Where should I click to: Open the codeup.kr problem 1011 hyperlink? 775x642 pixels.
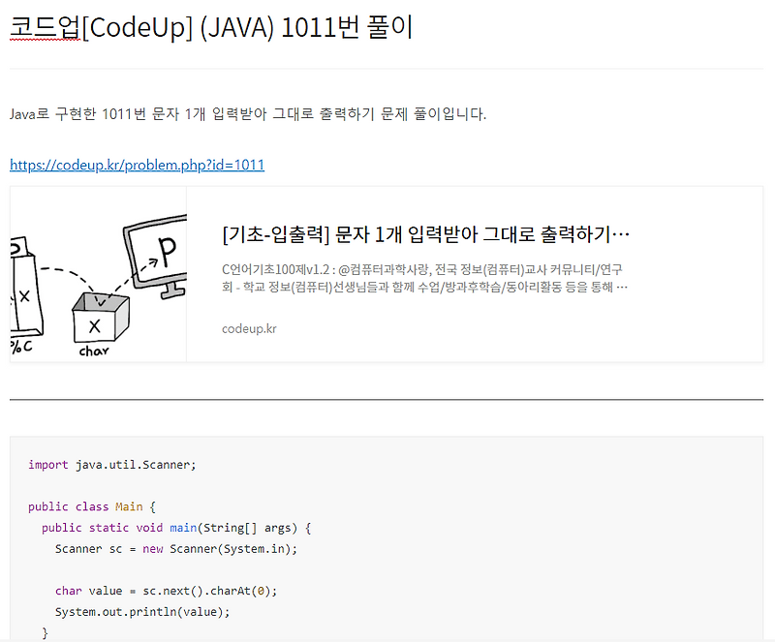[137, 165]
